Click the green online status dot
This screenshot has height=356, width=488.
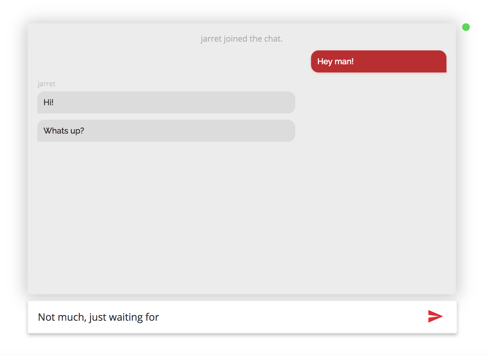466,27
